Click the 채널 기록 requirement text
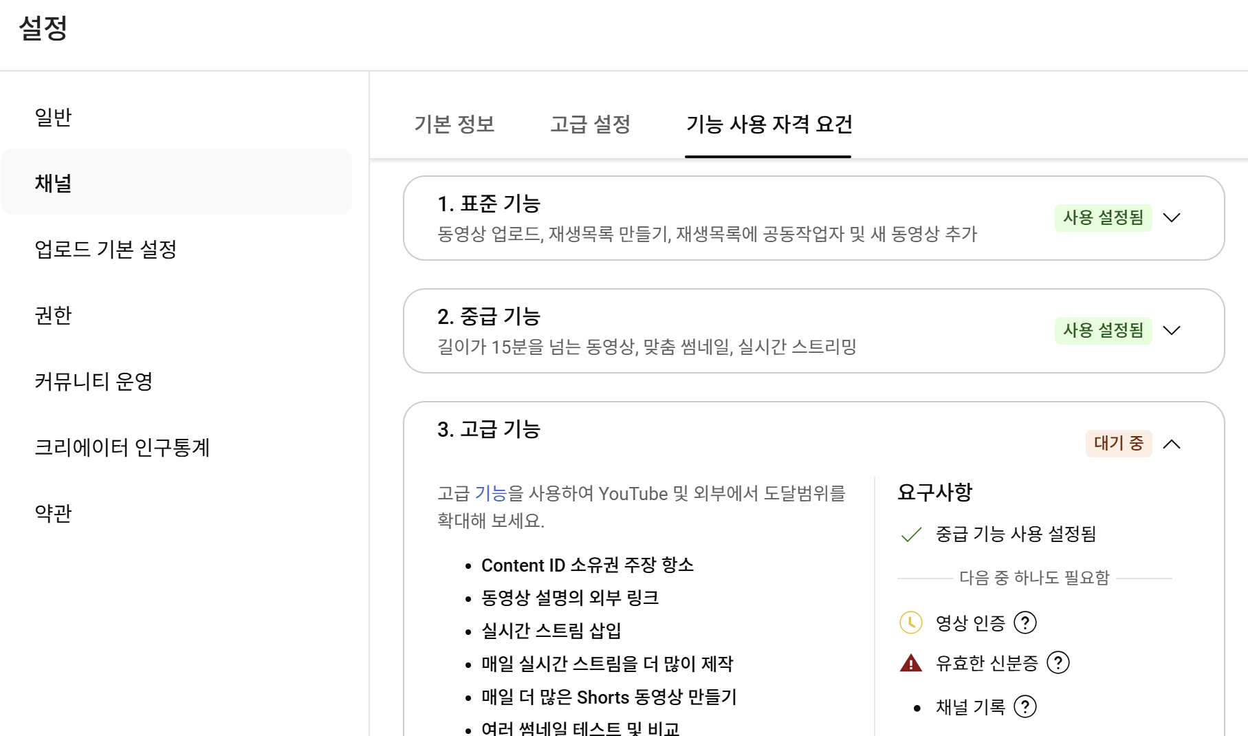Image resolution: width=1248 pixels, height=736 pixels. 970,707
